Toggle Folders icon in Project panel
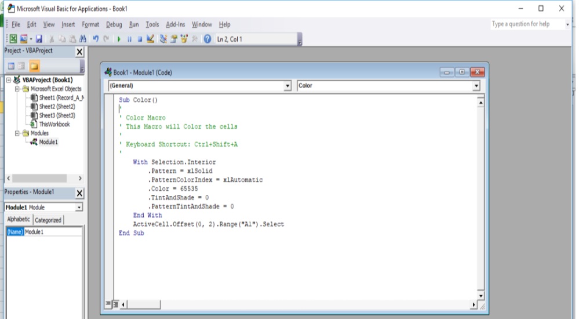This screenshot has width=579, height=319. click(34, 66)
